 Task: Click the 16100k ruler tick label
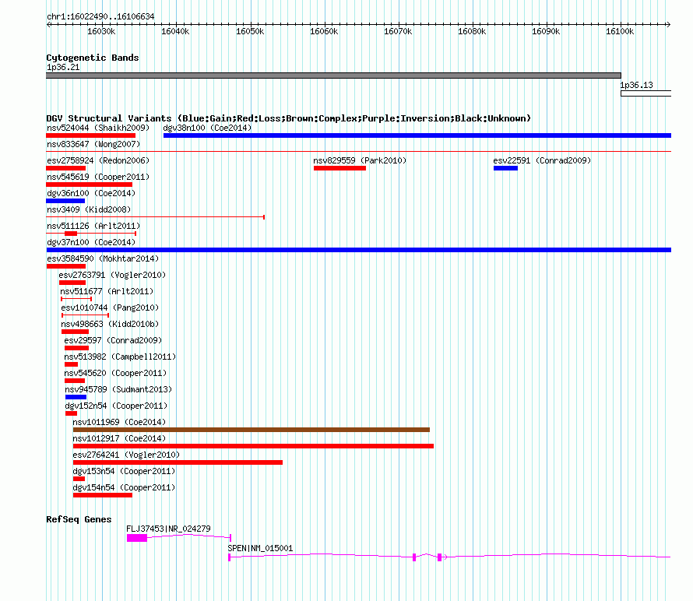pos(620,31)
